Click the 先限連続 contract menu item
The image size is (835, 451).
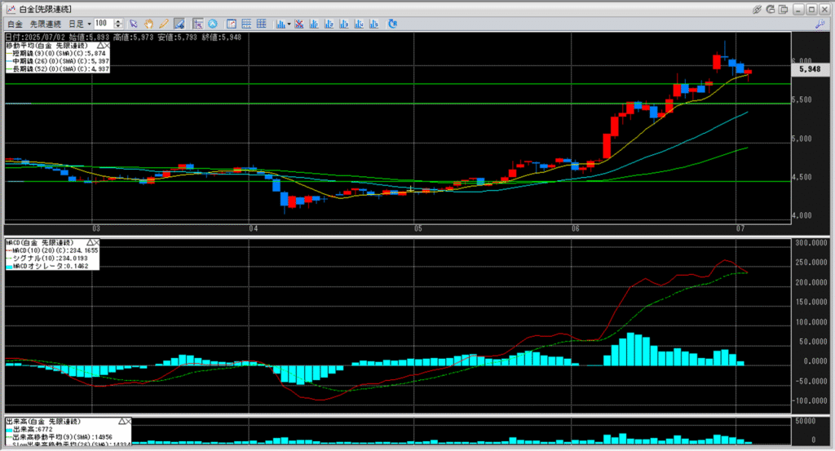(46, 24)
